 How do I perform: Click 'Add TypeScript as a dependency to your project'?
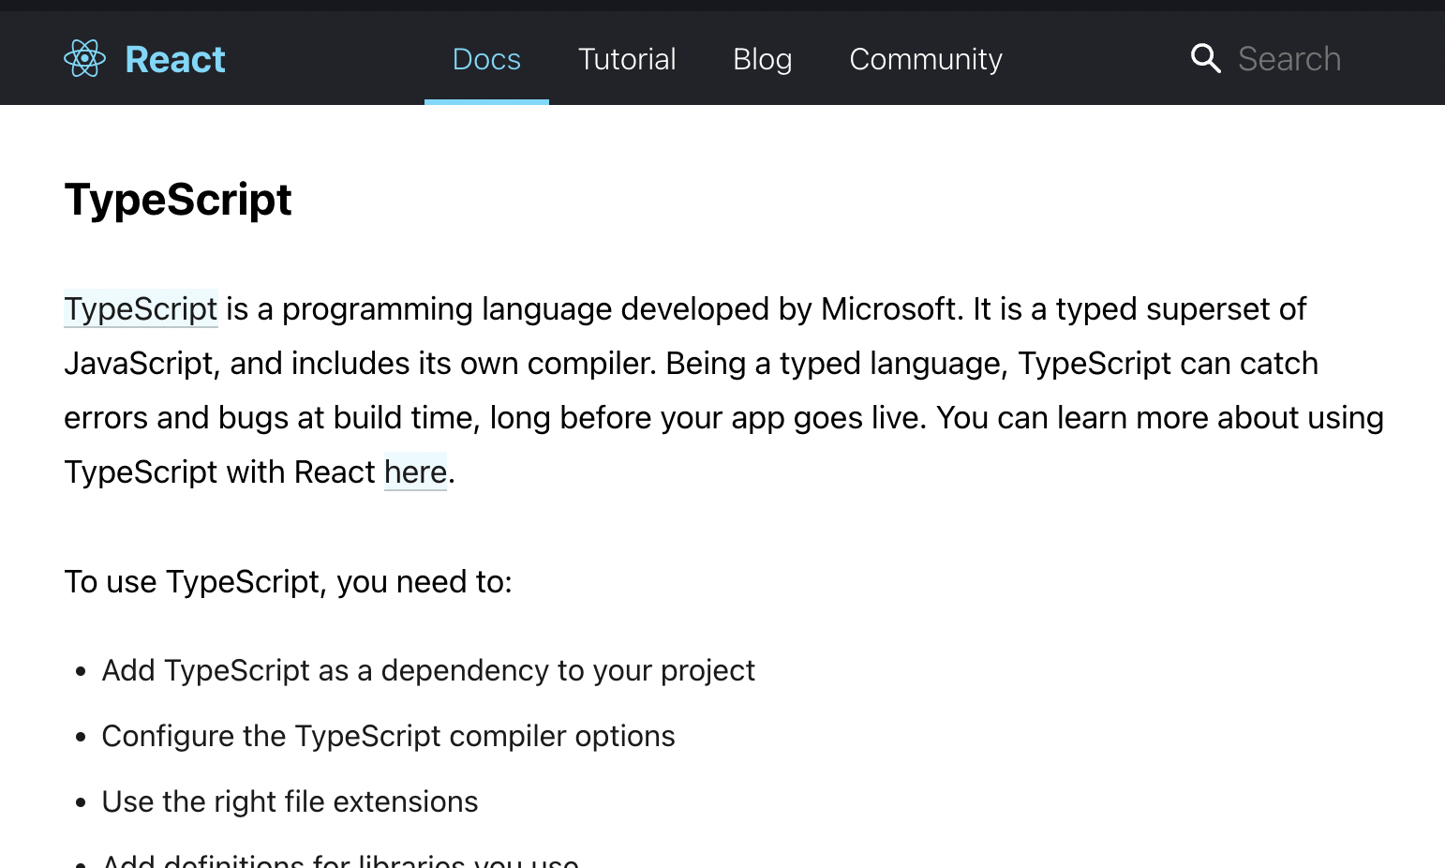[428, 671]
